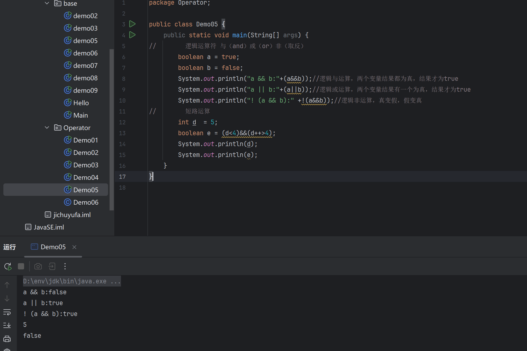Close the Demo05 run tab
This screenshot has height=351, width=527.
click(74, 247)
